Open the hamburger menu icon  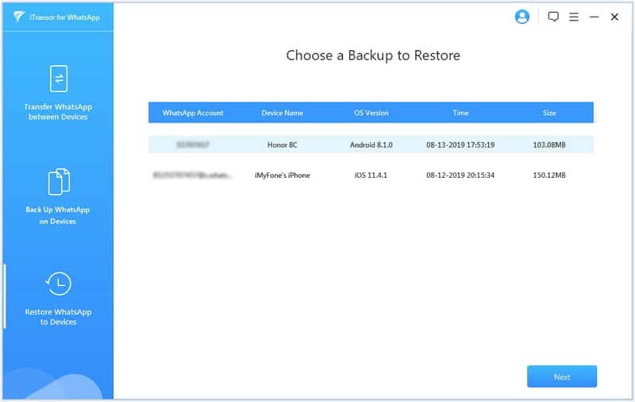[x=573, y=17]
